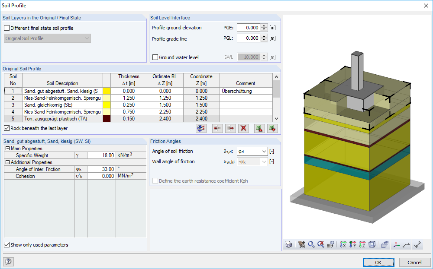
Task: Show view in Z direction
Action: [x=362, y=244]
